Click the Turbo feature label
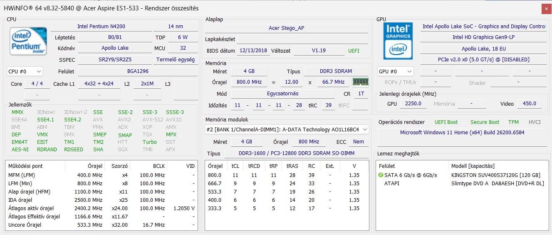552x235 pixels. coord(150,142)
